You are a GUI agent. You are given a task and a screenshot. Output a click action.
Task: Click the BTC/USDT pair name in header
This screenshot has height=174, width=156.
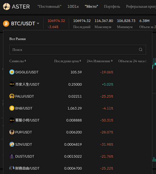tap(23, 24)
